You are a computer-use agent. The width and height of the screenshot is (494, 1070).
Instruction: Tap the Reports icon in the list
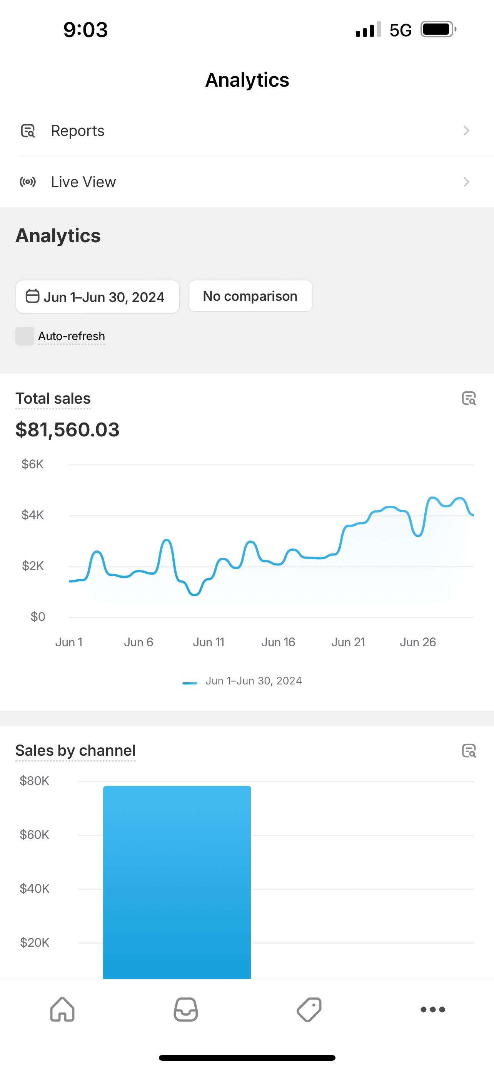pyautogui.click(x=28, y=131)
